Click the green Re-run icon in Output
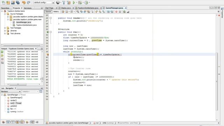Screen dimensions: 224x126 tap(2, 52)
